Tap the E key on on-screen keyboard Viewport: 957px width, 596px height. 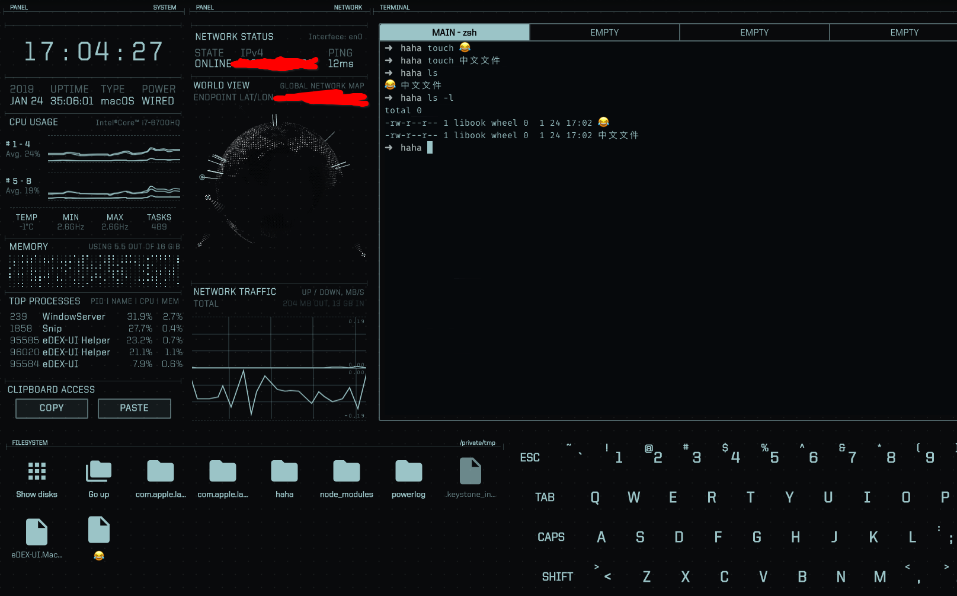673,497
